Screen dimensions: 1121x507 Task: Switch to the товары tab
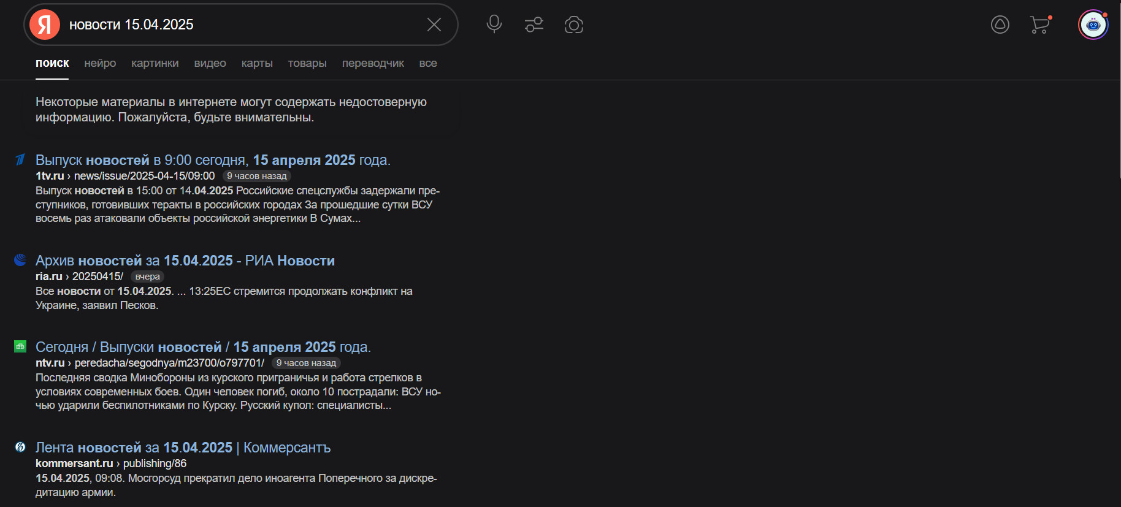pyautogui.click(x=307, y=63)
